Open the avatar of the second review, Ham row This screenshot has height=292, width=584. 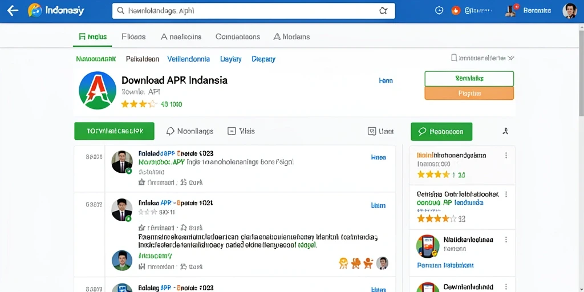122,210
